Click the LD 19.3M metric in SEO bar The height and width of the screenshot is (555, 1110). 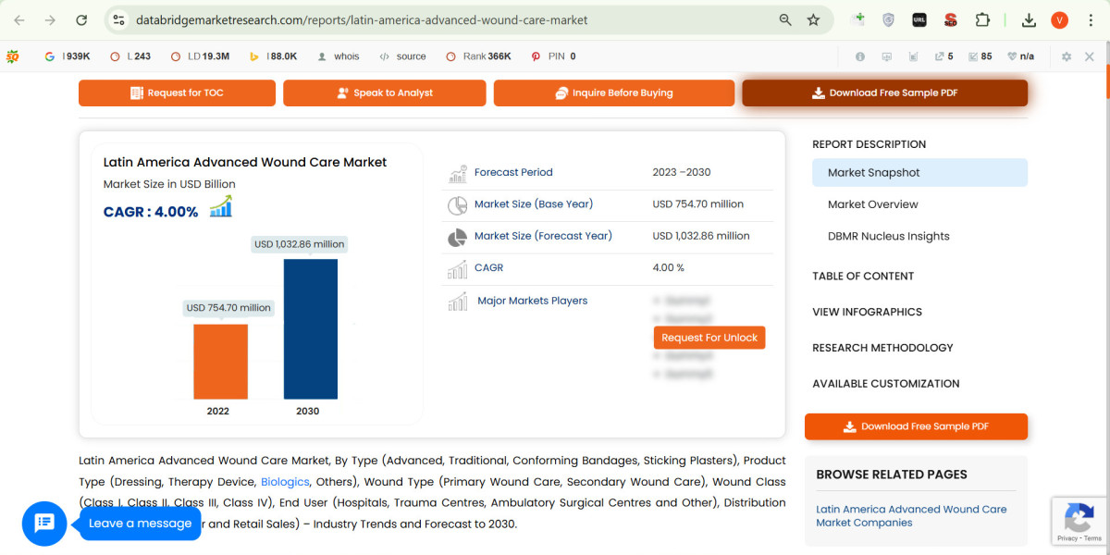[200, 56]
